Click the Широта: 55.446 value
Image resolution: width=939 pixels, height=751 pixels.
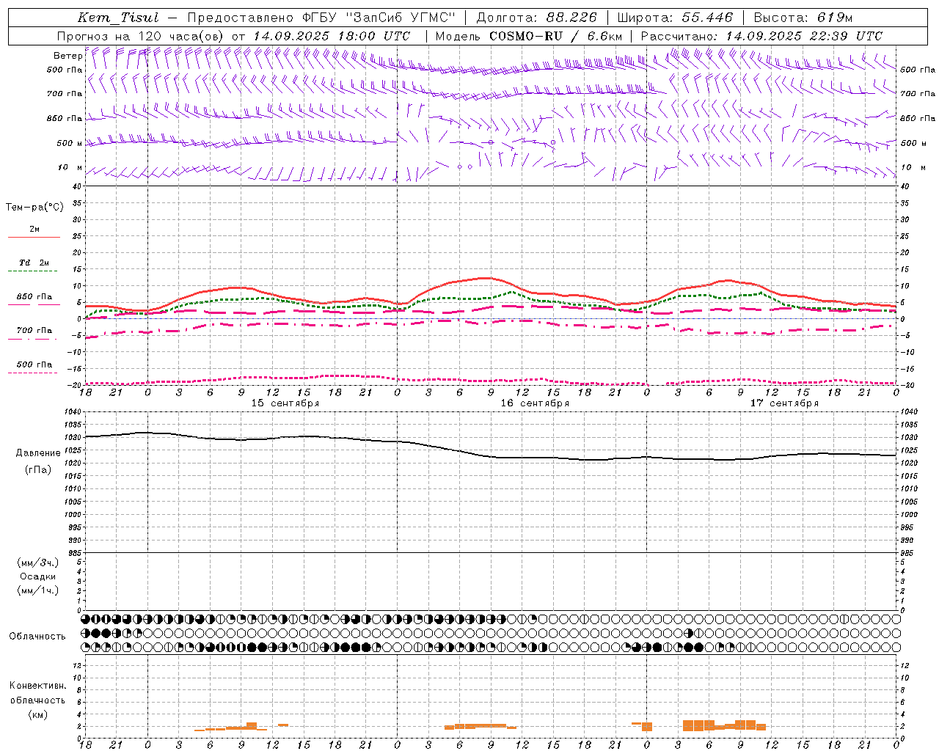pyautogui.click(x=675, y=18)
